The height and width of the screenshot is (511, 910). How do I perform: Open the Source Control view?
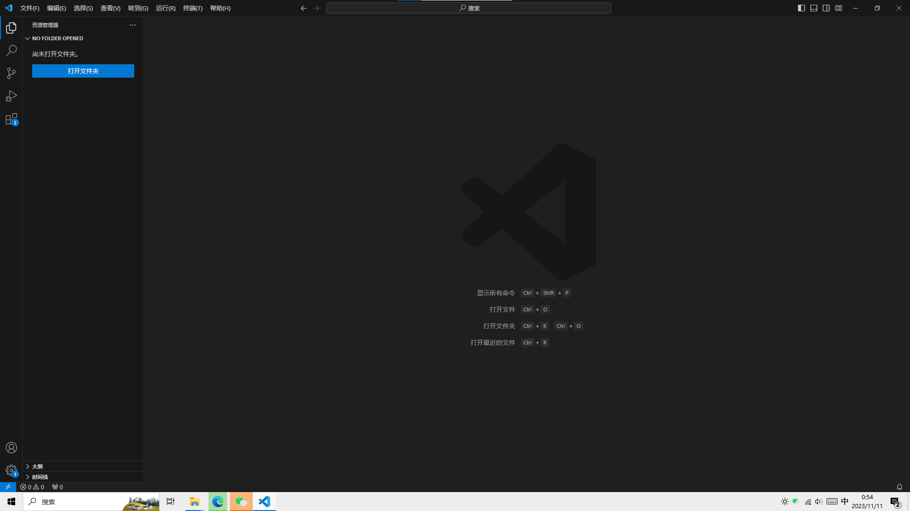(11, 73)
